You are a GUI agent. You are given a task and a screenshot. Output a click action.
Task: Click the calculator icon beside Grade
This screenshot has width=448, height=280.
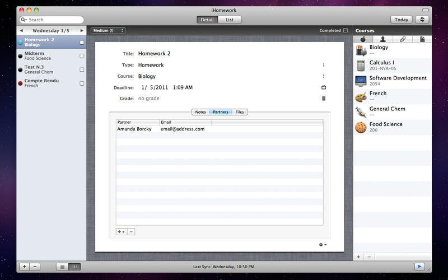point(324,99)
